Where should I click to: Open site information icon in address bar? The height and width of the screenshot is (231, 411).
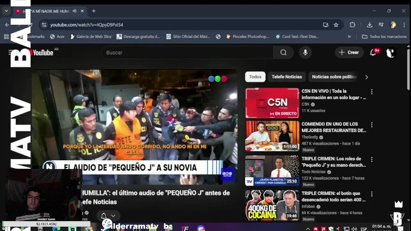click(44, 25)
